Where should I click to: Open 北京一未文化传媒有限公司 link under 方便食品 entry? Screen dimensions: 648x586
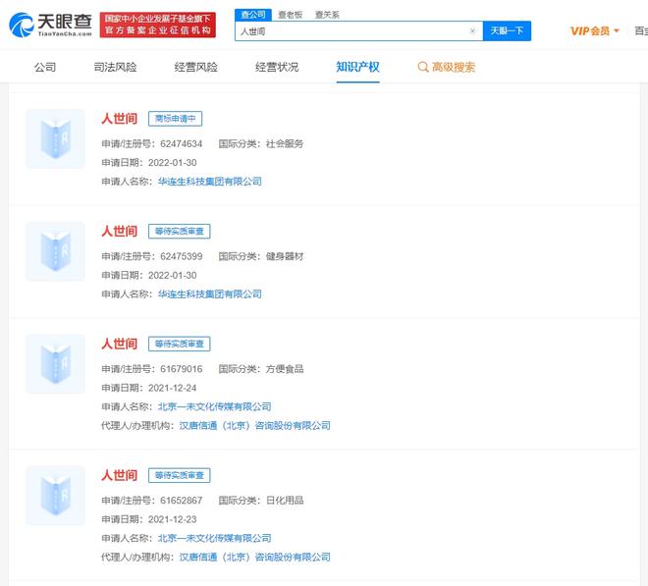click(214, 406)
